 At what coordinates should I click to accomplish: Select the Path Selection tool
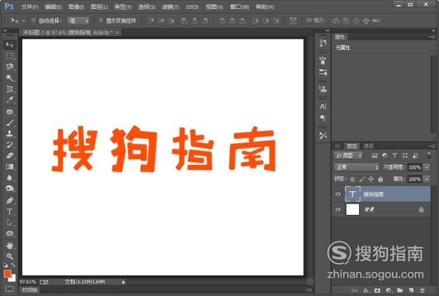[10, 222]
